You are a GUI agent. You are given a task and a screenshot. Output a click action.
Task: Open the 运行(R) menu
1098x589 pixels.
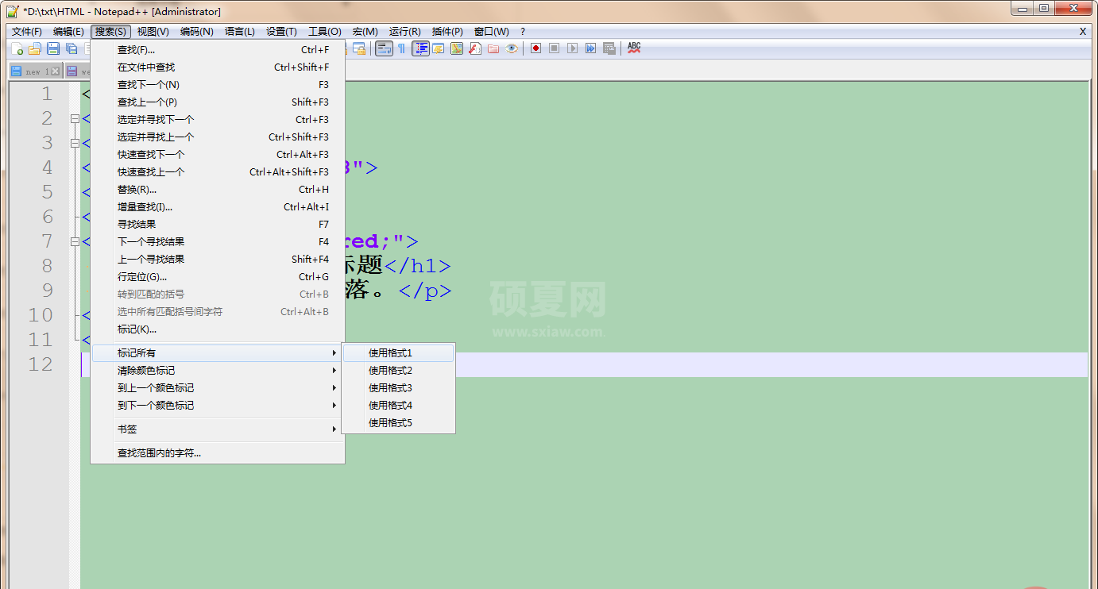[x=404, y=32]
